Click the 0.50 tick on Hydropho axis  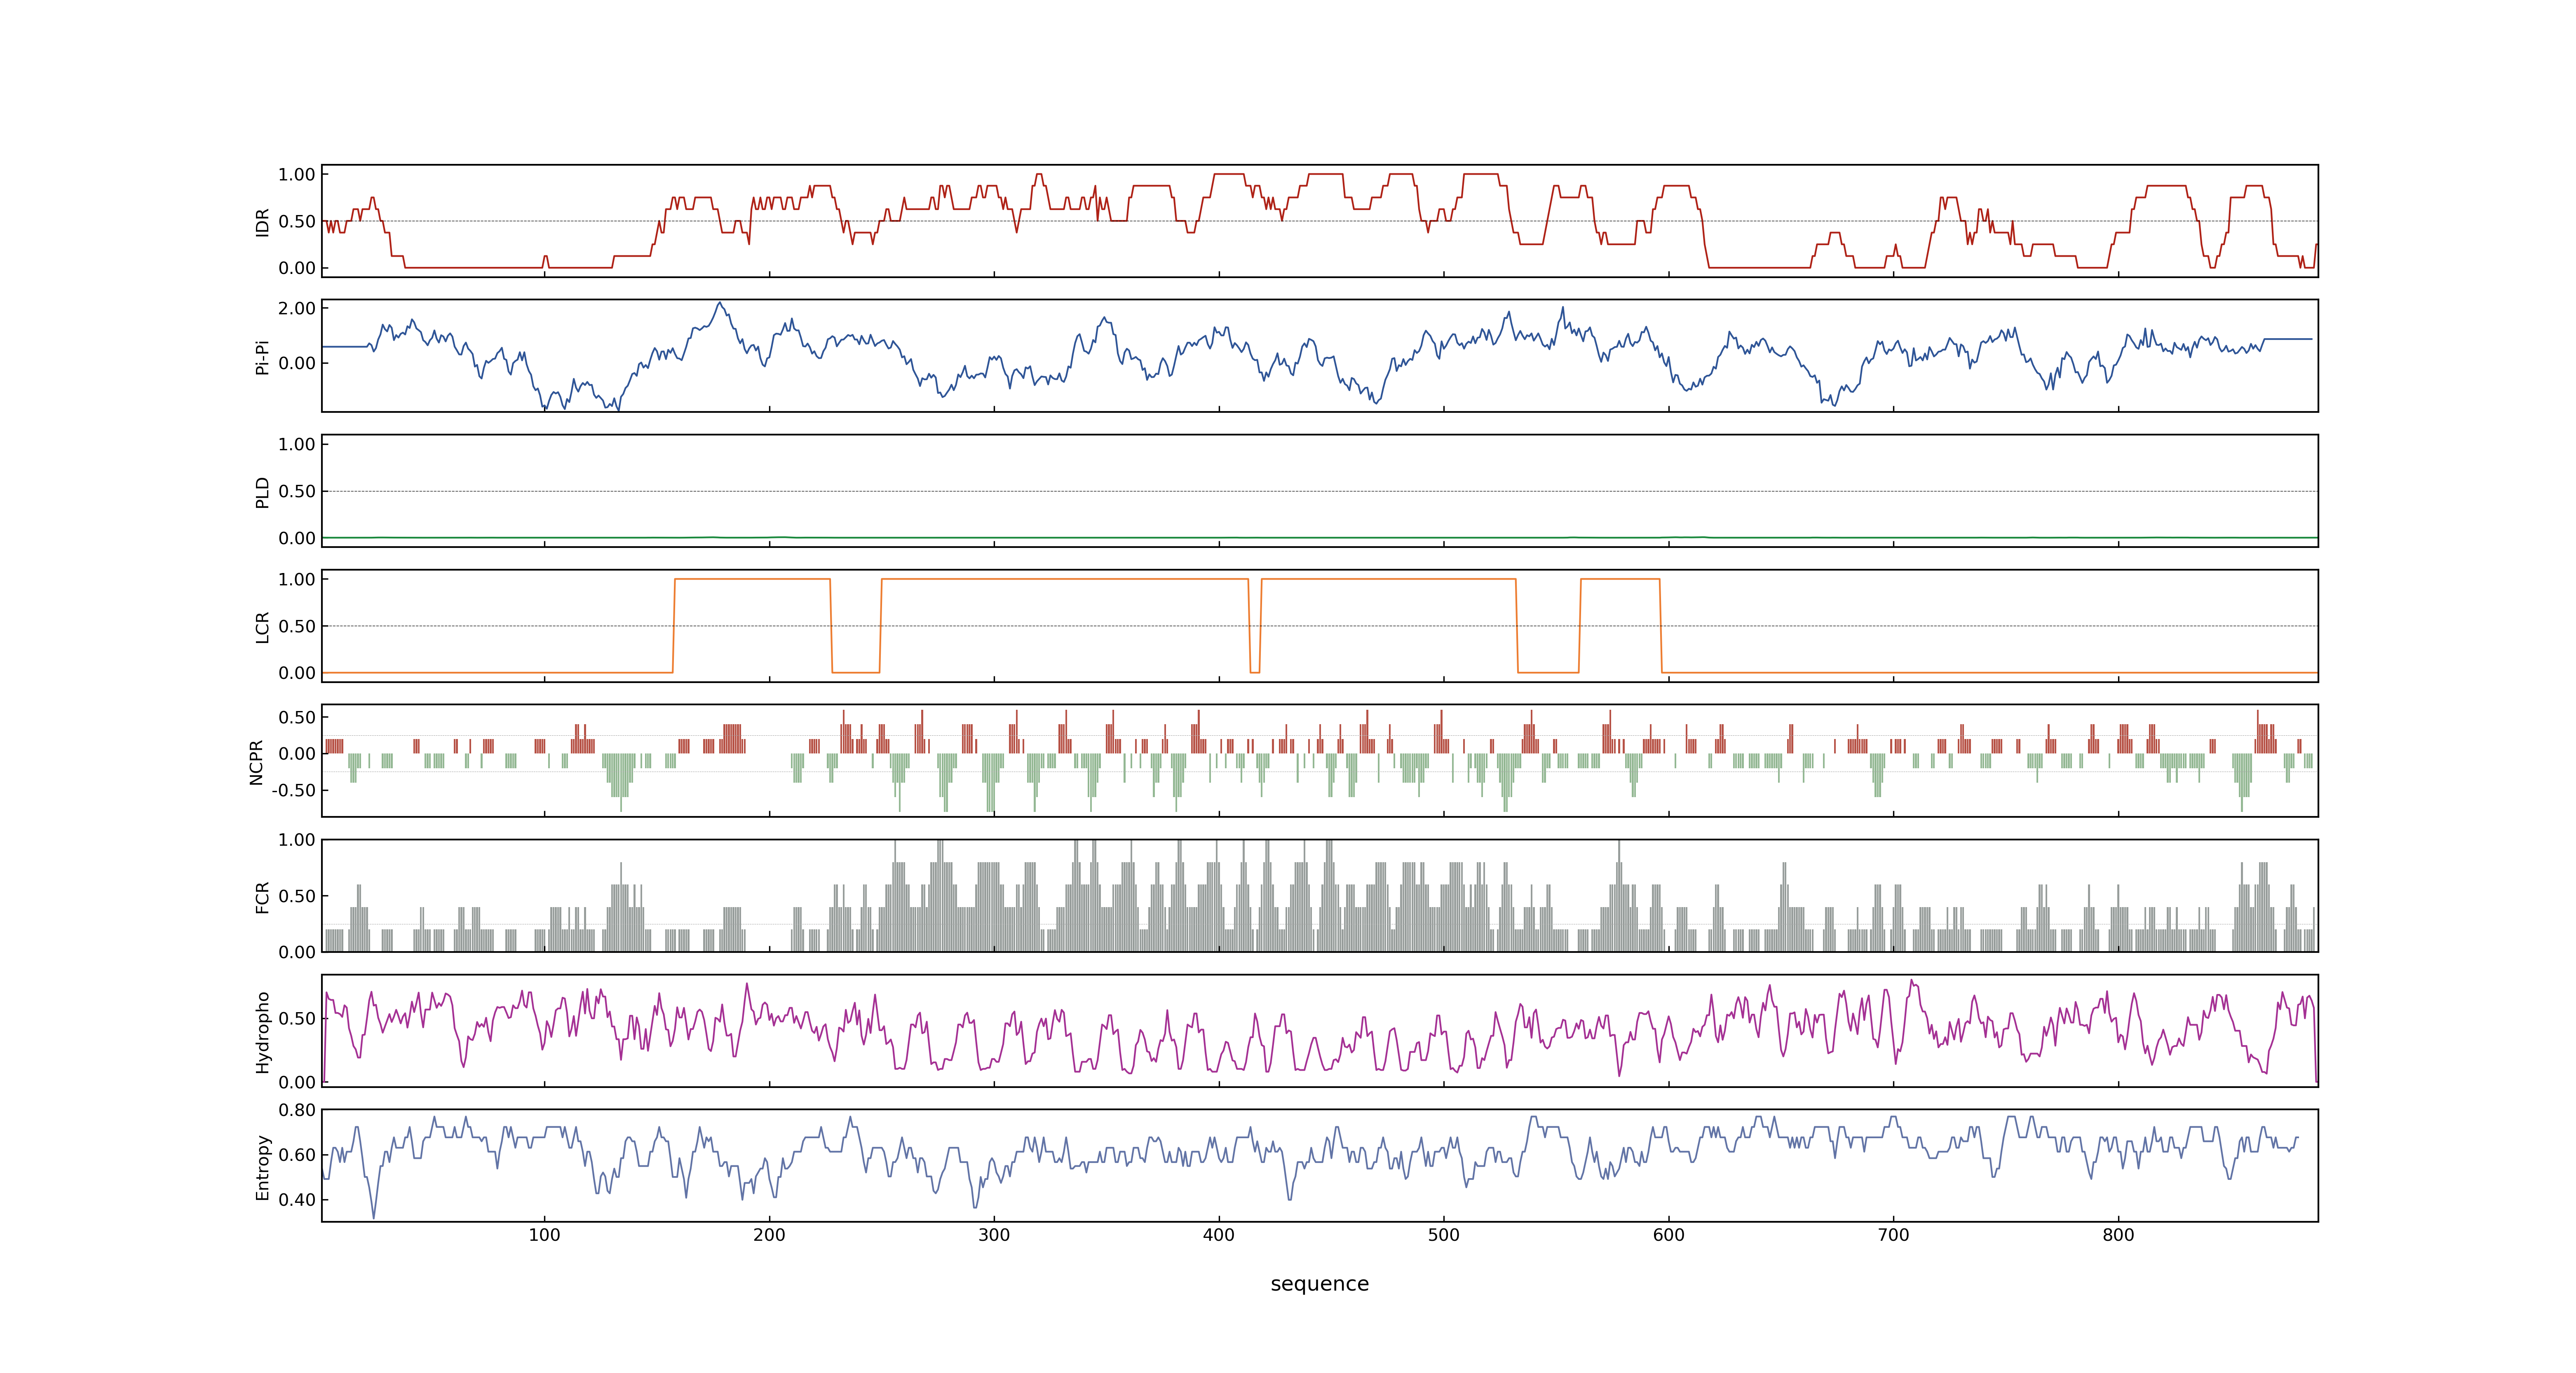point(297,1019)
